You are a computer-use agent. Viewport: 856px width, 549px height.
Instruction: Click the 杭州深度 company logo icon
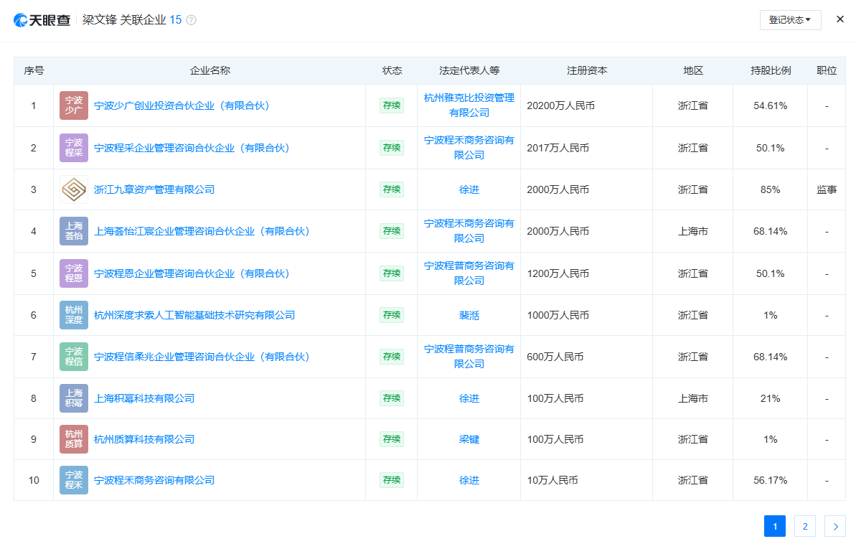point(74,315)
